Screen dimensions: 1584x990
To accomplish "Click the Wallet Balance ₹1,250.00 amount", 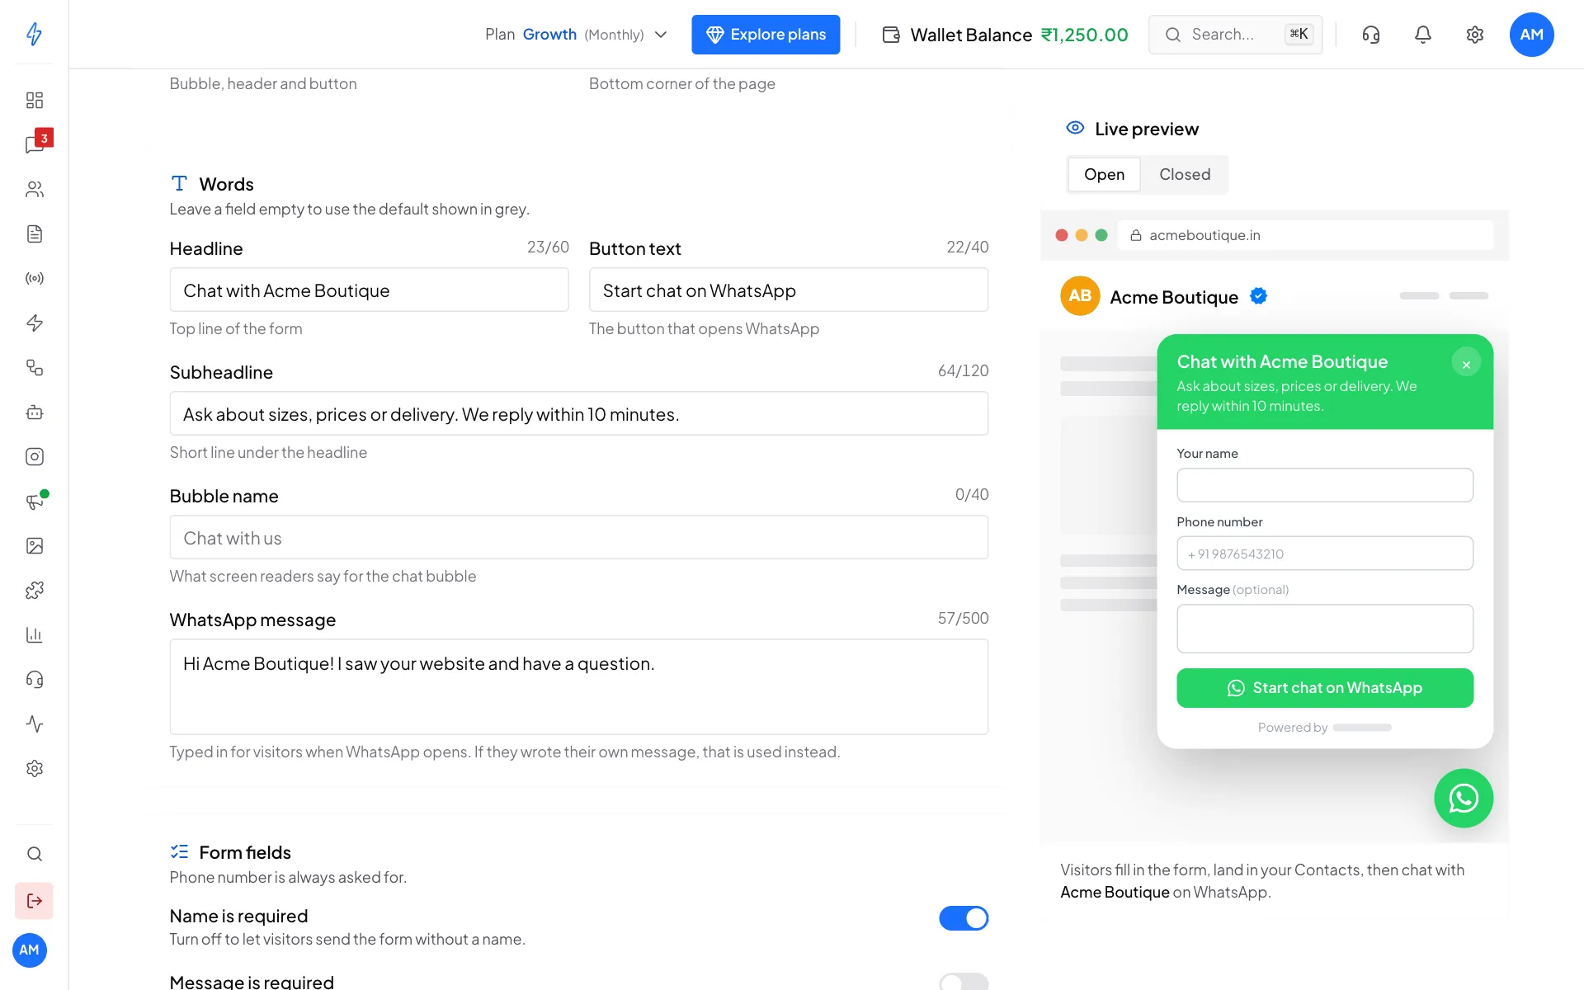I will (1085, 35).
